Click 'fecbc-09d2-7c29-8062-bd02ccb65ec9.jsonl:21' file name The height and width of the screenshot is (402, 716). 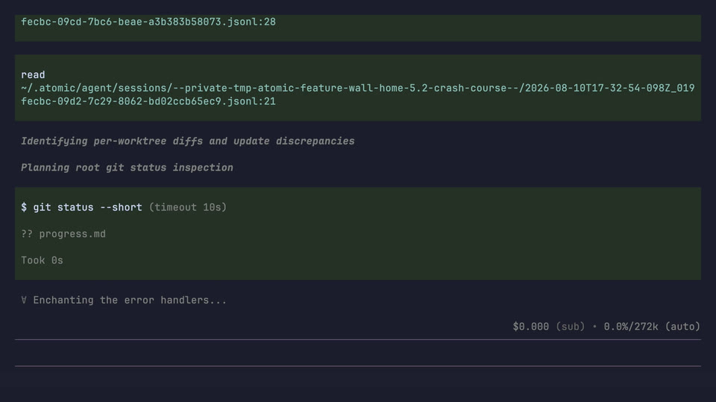[x=148, y=101]
